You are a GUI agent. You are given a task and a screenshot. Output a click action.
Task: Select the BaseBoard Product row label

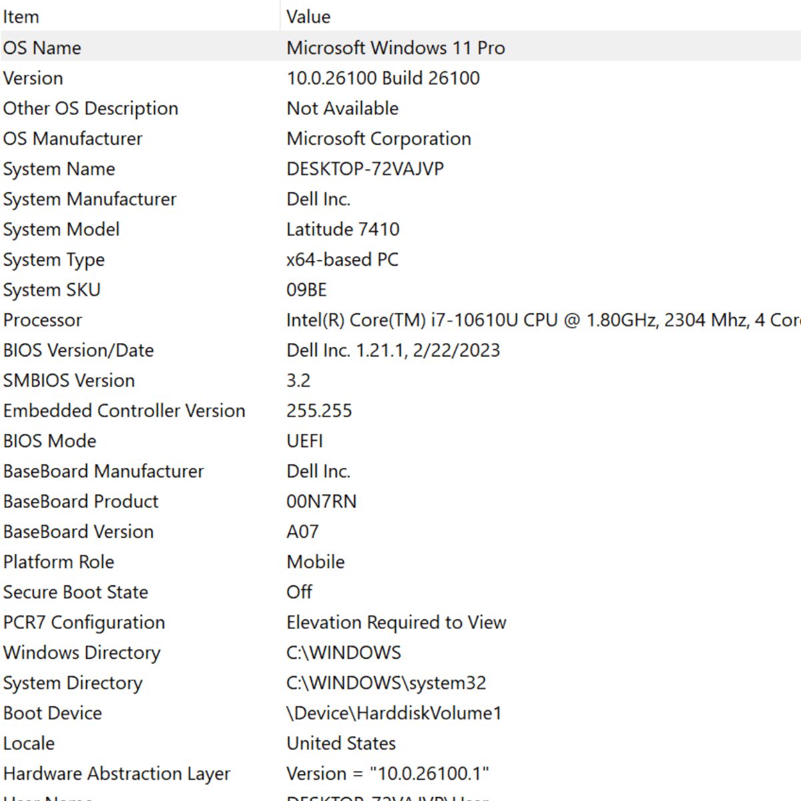point(81,501)
